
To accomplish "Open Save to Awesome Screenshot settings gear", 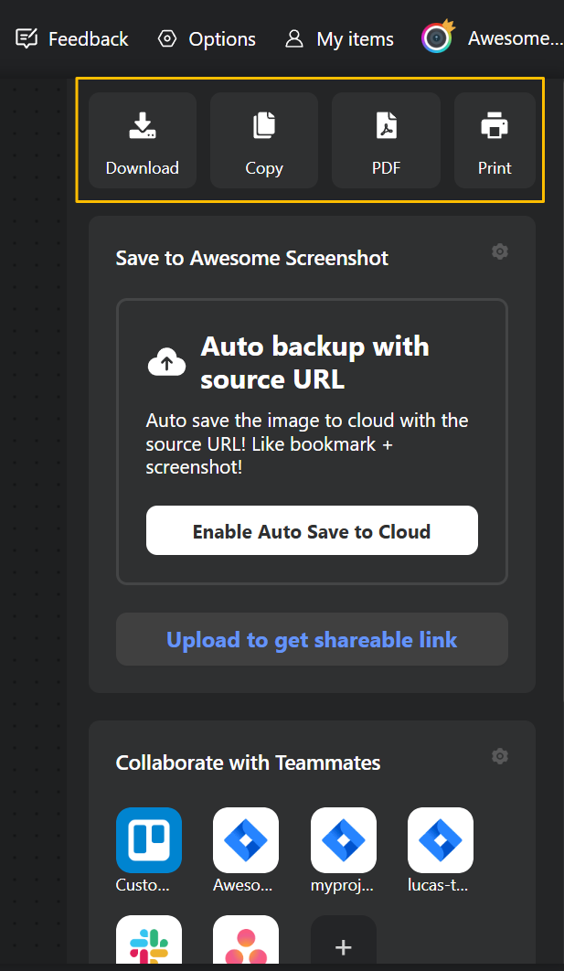I will coord(499,251).
